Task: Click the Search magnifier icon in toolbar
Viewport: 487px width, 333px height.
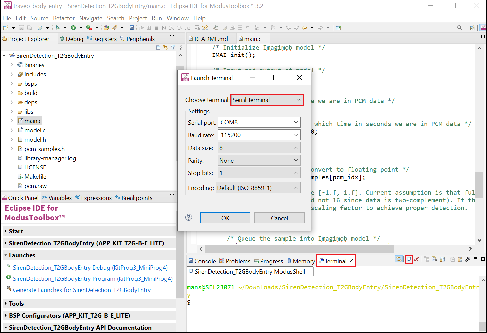Action: coord(460,28)
